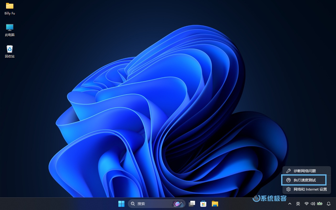The width and height of the screenshot is (336, 210).
Task: Choose 诊断网络问题 from context menu
Action: (x=304, y=171)
